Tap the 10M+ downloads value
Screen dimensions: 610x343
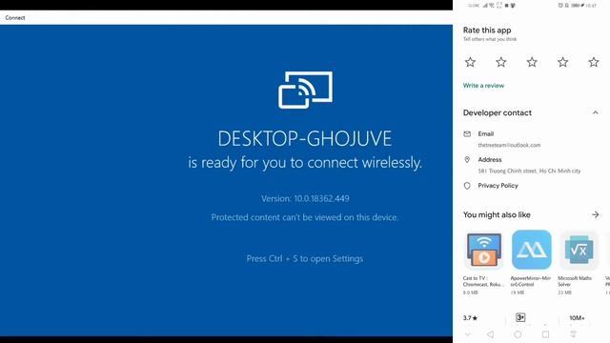pos(577,317)
